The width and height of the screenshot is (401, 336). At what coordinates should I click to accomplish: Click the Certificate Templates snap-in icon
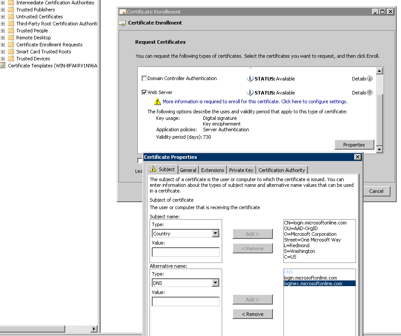(3, 66)
